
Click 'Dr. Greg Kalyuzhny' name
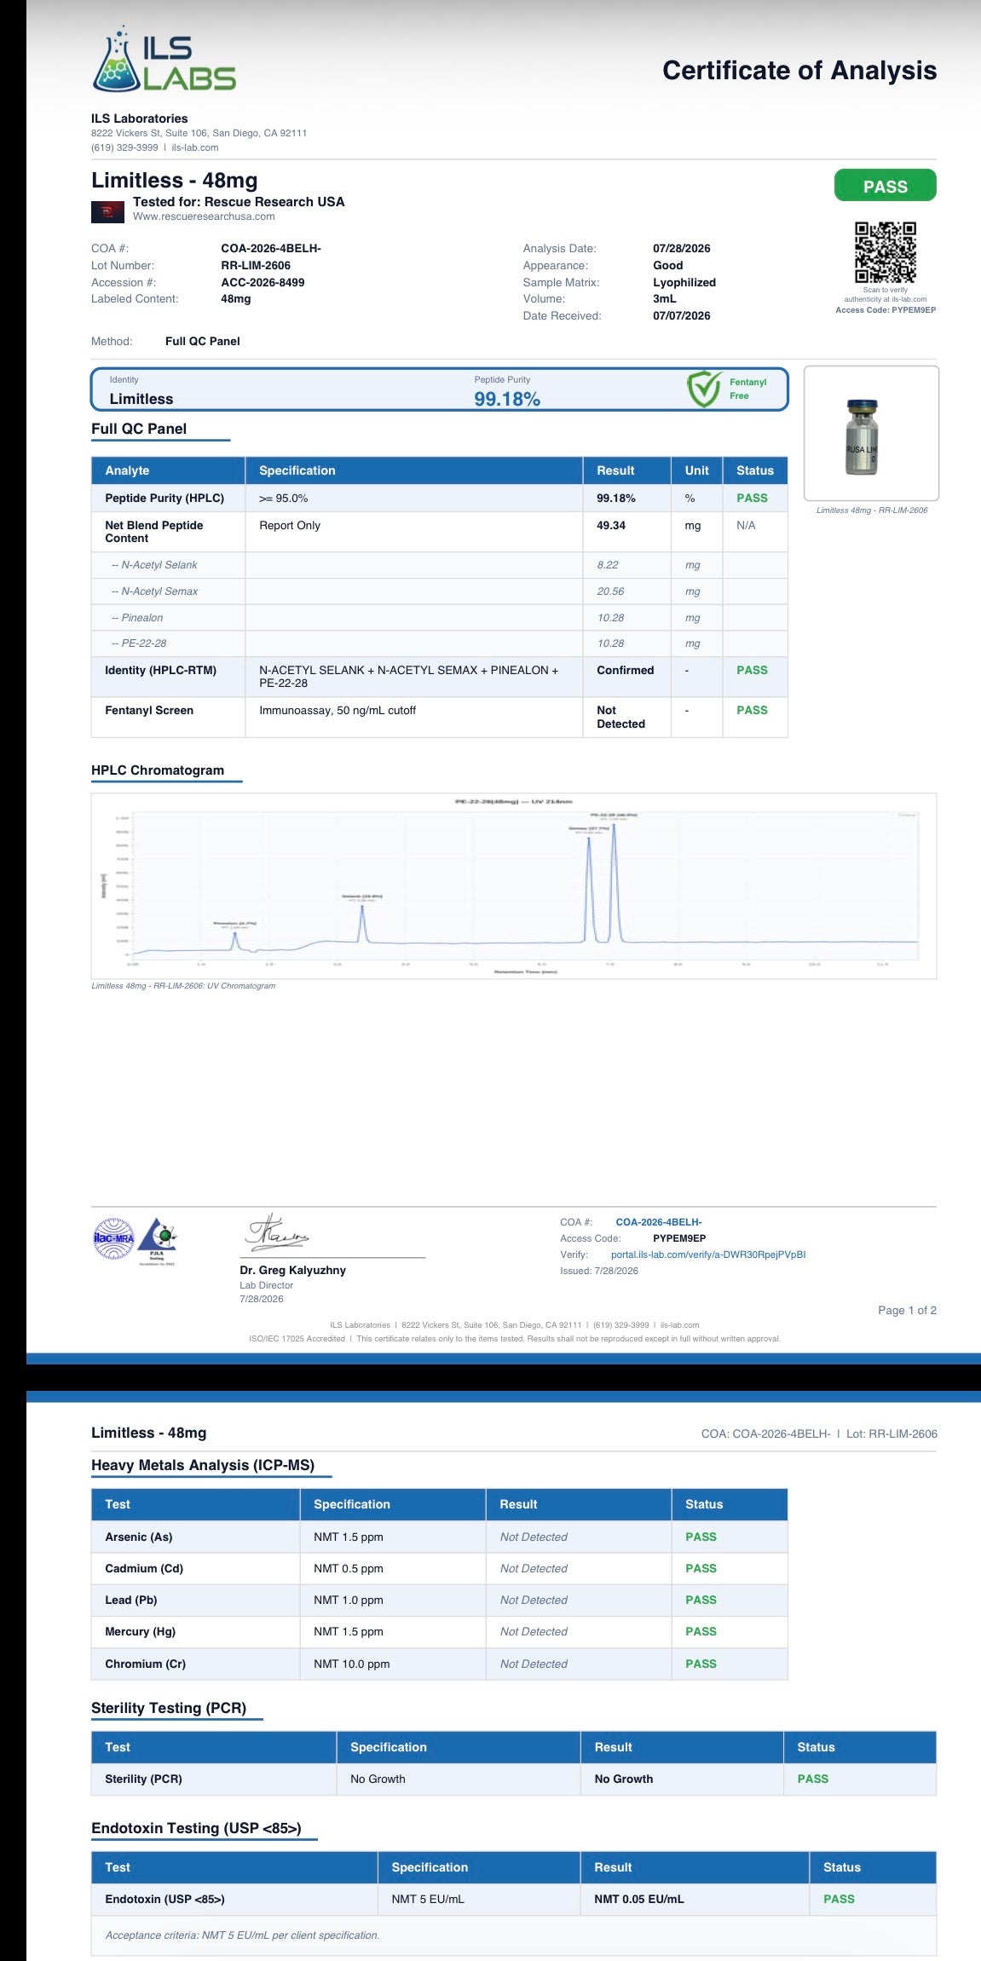pyautogui.click(x=292, y=1271)
